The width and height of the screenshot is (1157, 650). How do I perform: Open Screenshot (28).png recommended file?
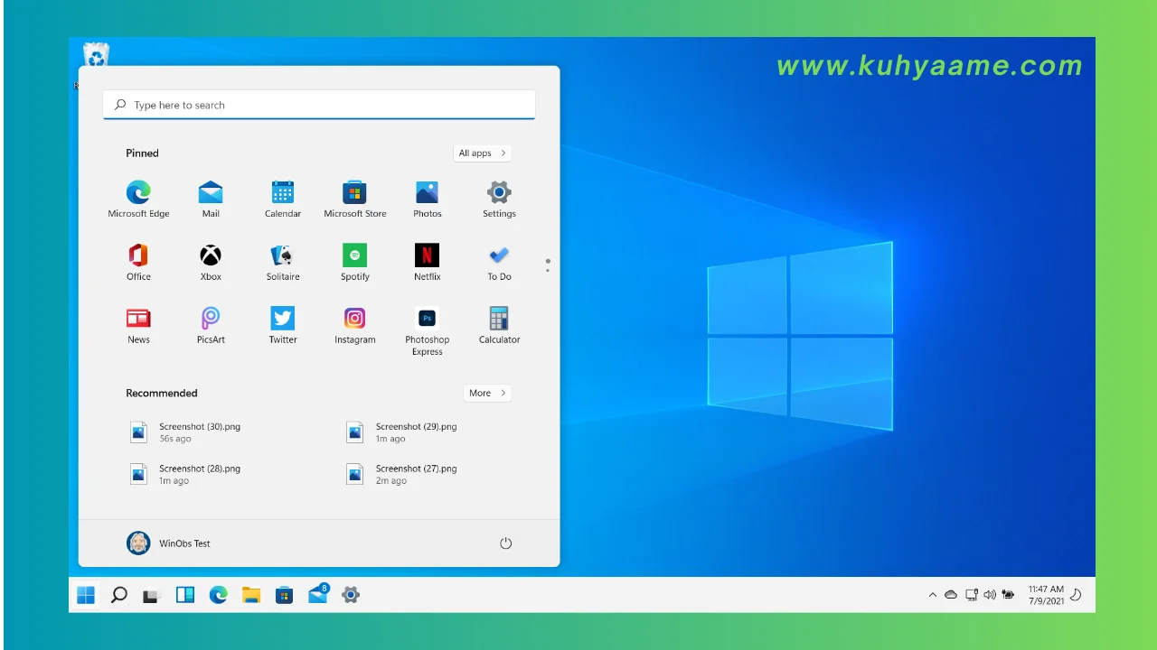pyautogui.click(x=185, y=475)
